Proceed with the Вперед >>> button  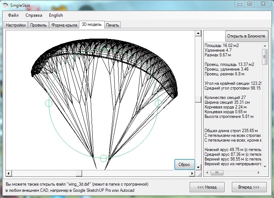coord(249,187)
